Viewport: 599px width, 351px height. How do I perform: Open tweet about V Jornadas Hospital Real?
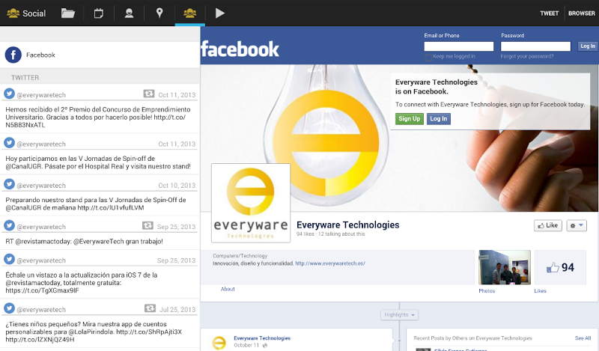click(98, 162)
